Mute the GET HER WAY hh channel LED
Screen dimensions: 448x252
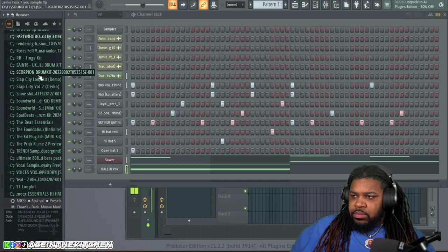click(x=69, y=122)
